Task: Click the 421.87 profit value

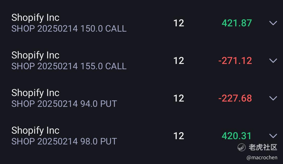Action: [237, 23]
